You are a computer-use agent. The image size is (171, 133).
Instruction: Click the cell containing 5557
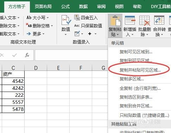pos(13,102)
